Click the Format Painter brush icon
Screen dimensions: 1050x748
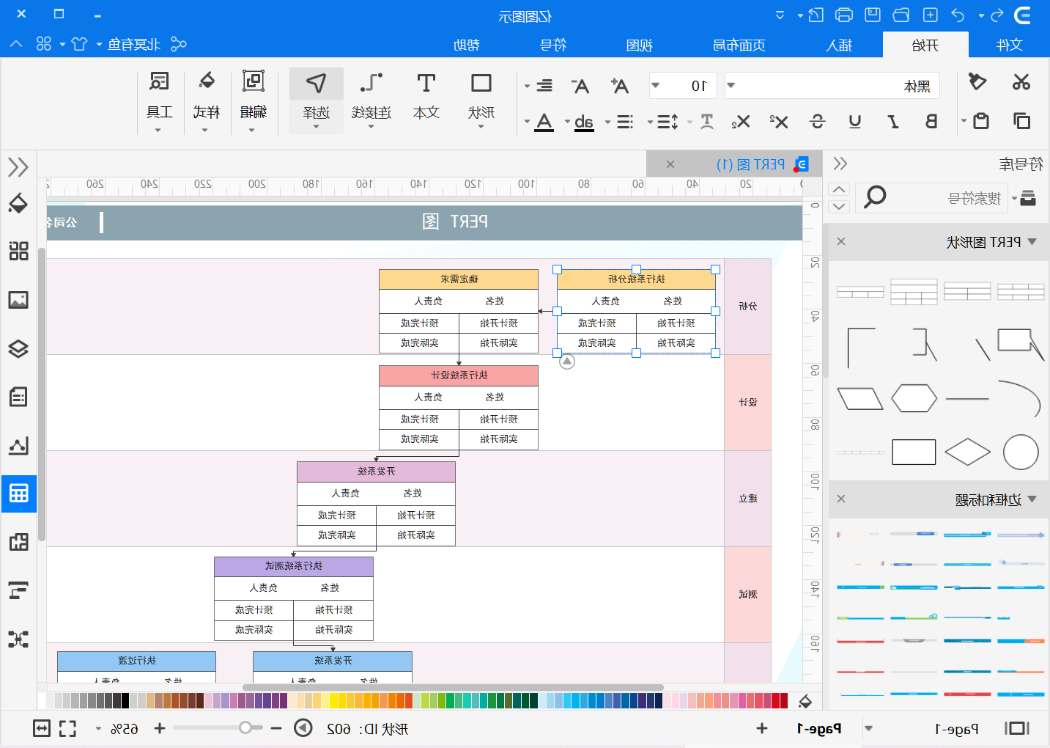coord(977,81)
